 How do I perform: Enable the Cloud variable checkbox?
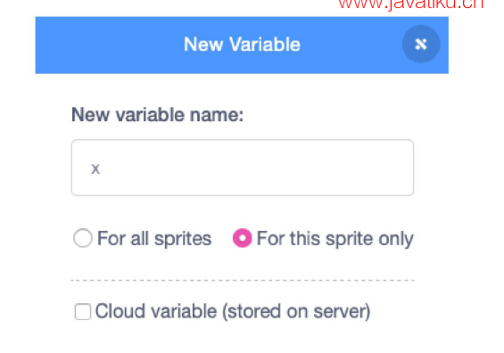point(83,312)
